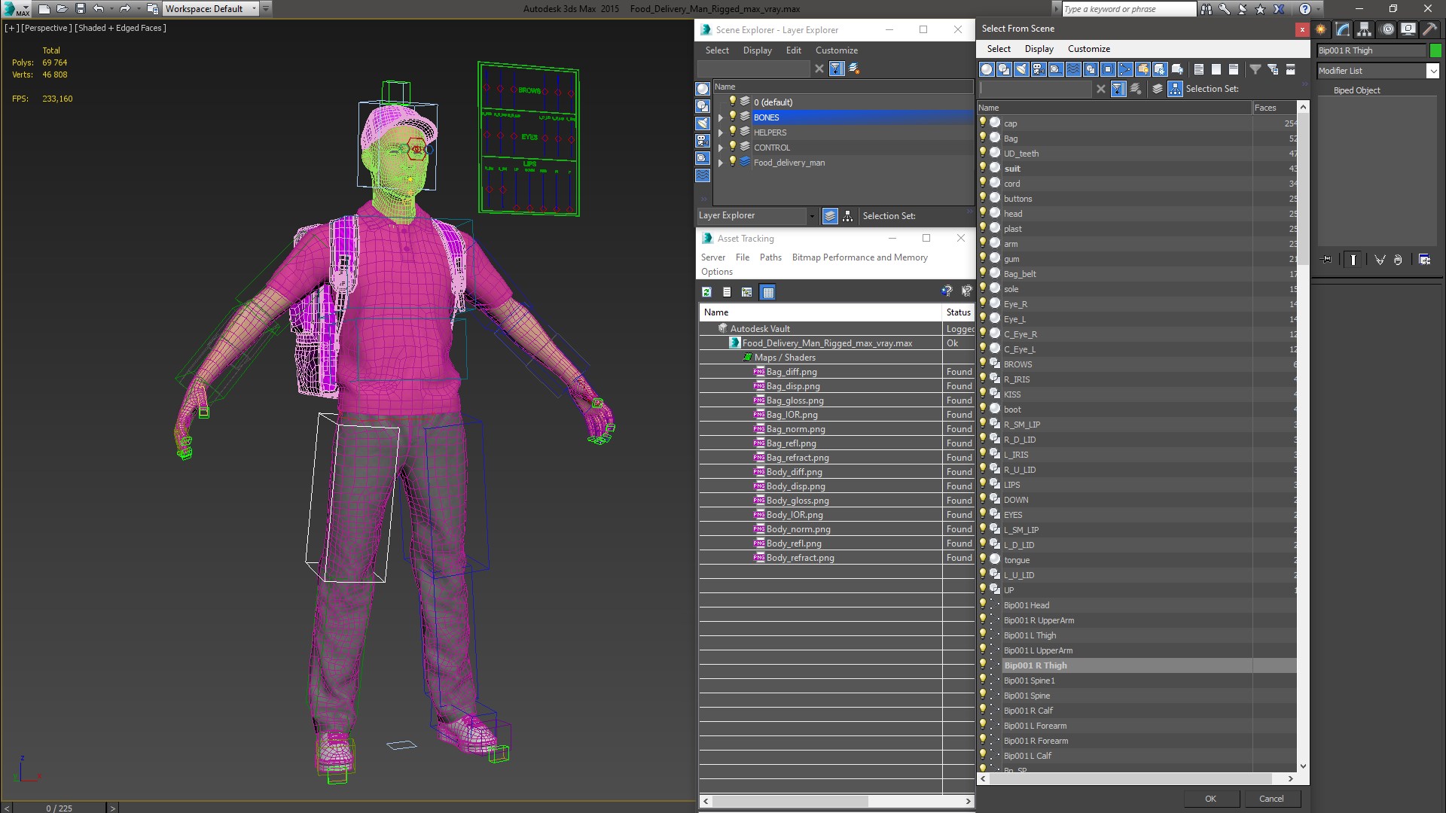Click green object color swatch beside name

pos(1436,50)
